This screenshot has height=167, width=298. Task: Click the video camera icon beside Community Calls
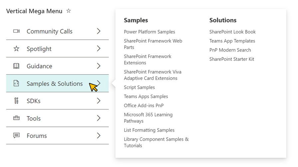point(16,31)
